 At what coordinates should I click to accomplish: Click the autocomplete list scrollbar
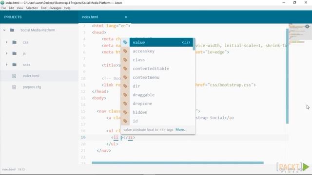194,44
